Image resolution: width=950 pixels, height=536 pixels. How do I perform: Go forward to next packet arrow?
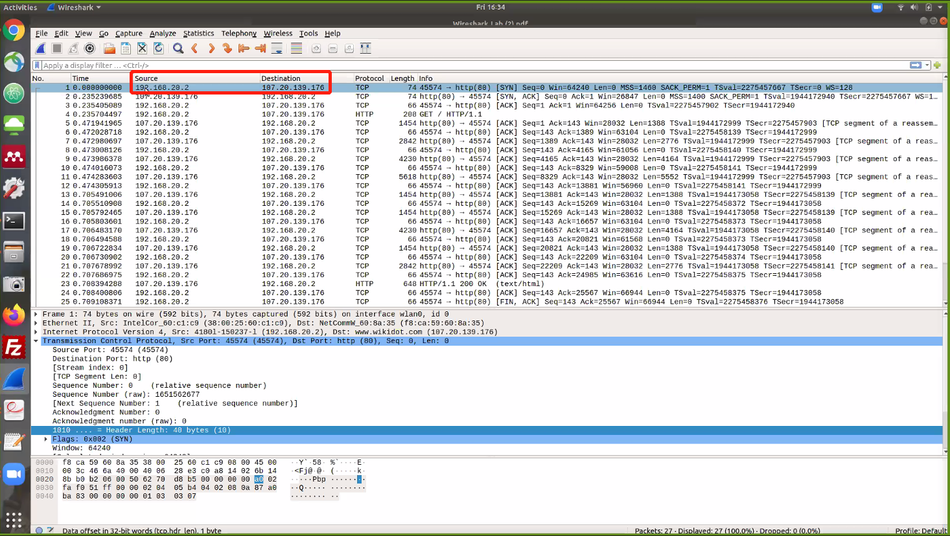[x=211, y=49]
